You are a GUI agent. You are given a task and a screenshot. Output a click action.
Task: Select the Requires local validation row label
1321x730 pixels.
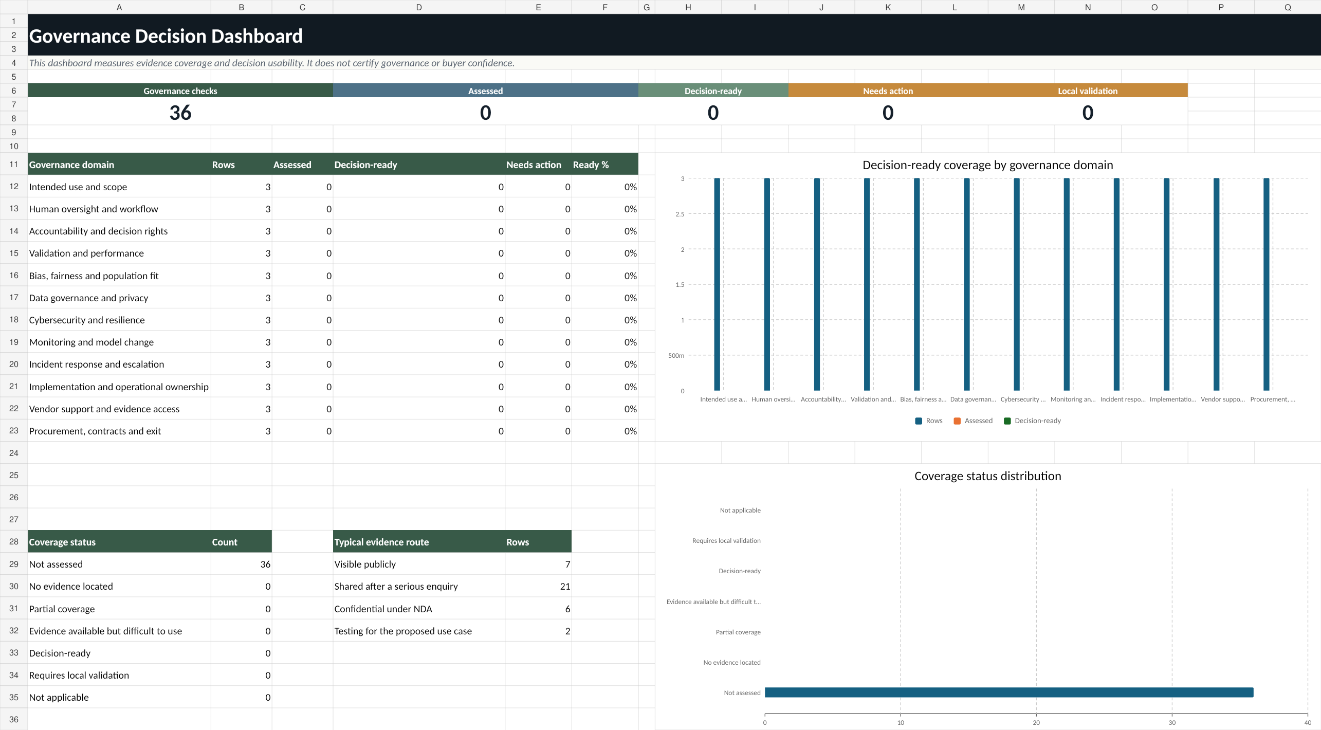(x=119, y=675)
